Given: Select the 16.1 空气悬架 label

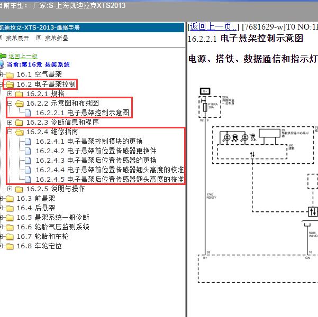Looking at the screenshot, I should point(39,74).
